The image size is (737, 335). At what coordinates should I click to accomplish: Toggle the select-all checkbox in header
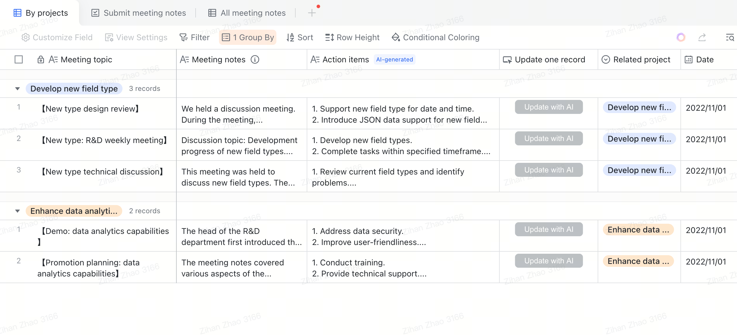19,59
